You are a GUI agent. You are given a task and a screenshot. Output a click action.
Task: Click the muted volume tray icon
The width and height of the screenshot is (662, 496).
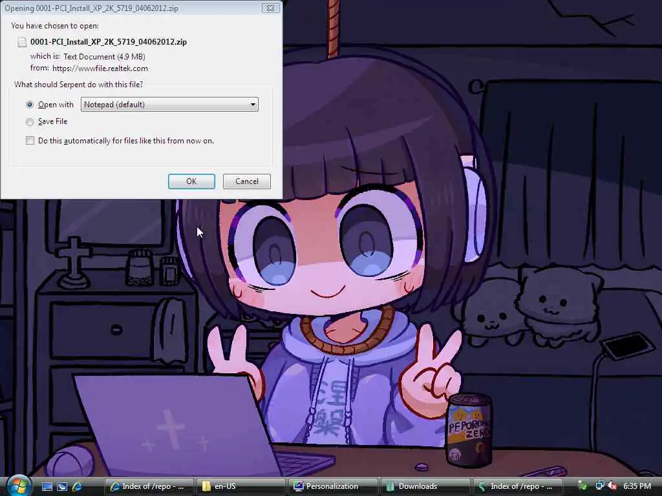[x=613, y=486]
